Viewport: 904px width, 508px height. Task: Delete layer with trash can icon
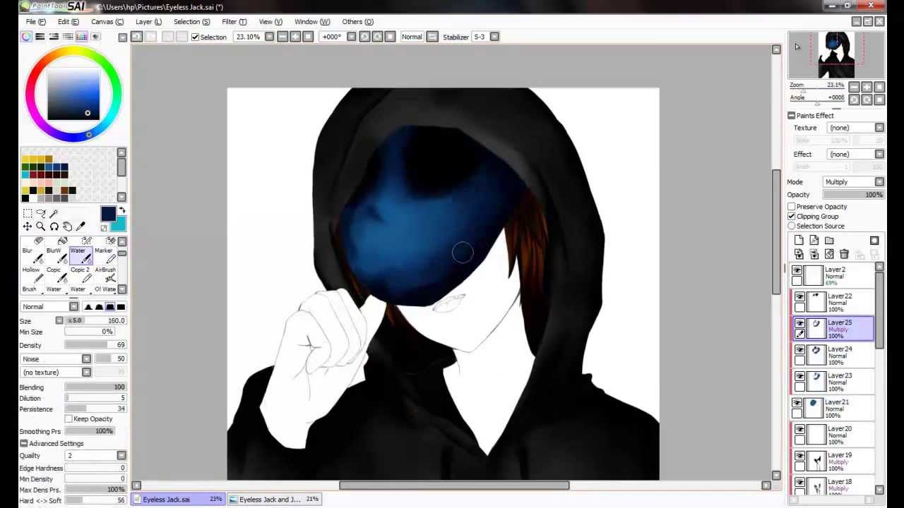(844, 254)
